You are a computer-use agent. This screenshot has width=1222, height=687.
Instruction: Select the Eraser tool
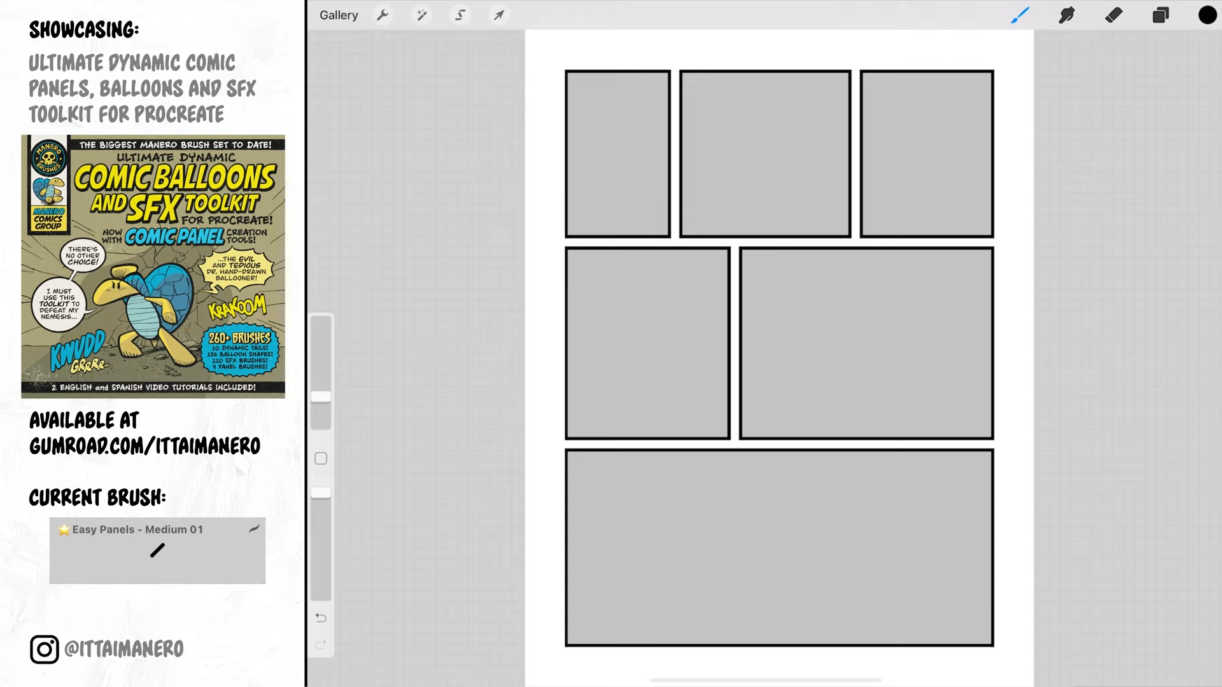(1114, 15)
